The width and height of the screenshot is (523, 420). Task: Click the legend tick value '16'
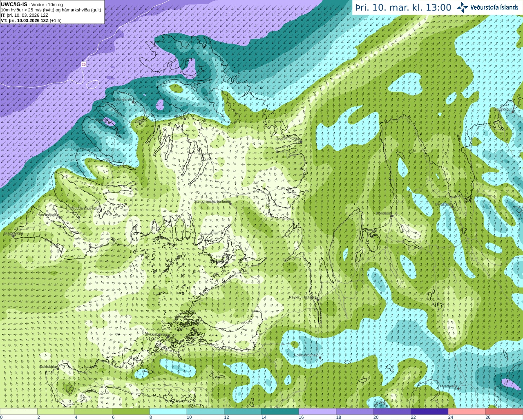[301, 417]
